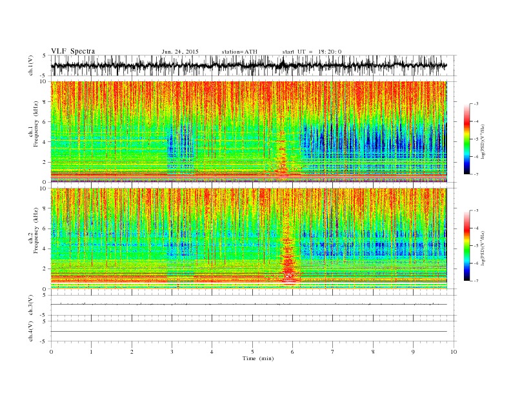Click the "5" tick on the time axis
Image resolution: width=511 pixels, height=395 pixels.
pos(252,352)
